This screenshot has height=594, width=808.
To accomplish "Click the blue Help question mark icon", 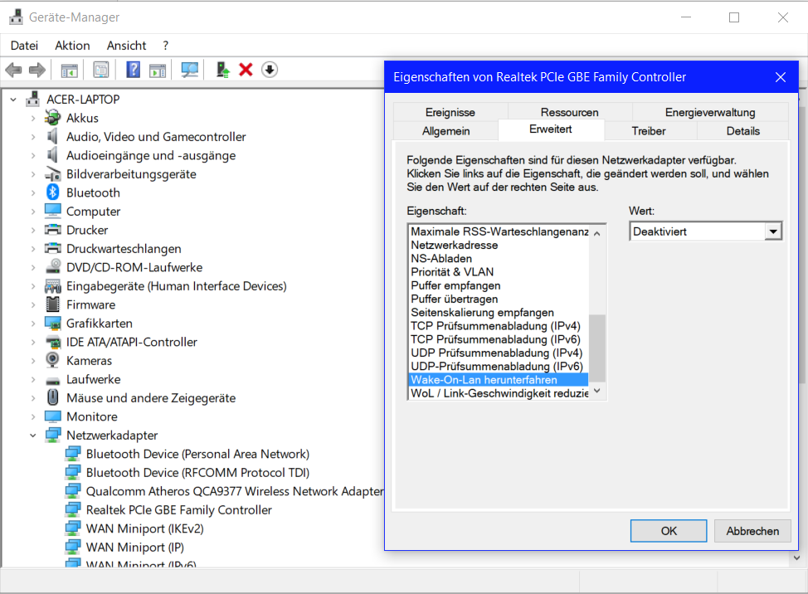I will click(x=133, y=70).
